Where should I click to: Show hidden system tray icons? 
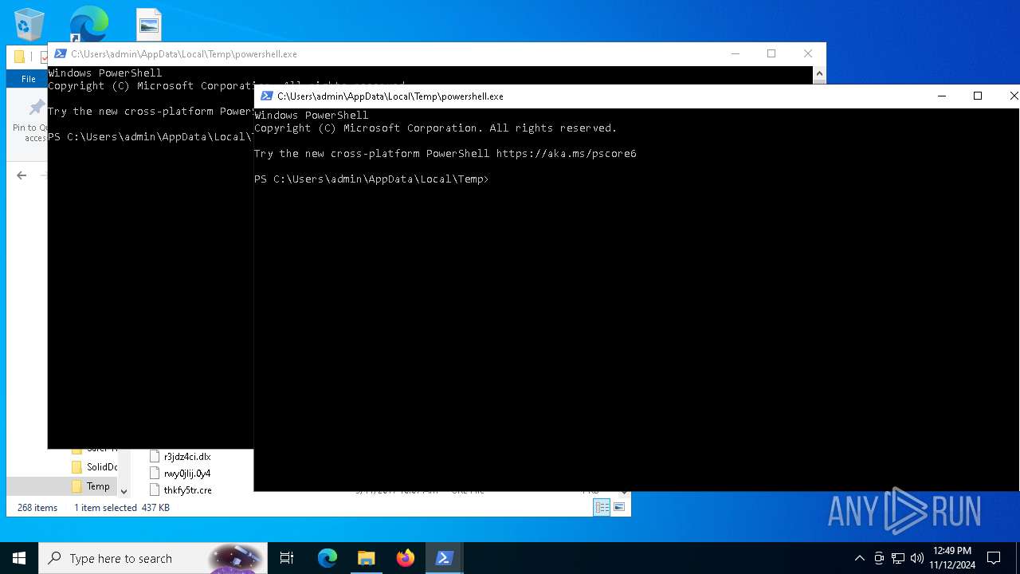[859, 558]
